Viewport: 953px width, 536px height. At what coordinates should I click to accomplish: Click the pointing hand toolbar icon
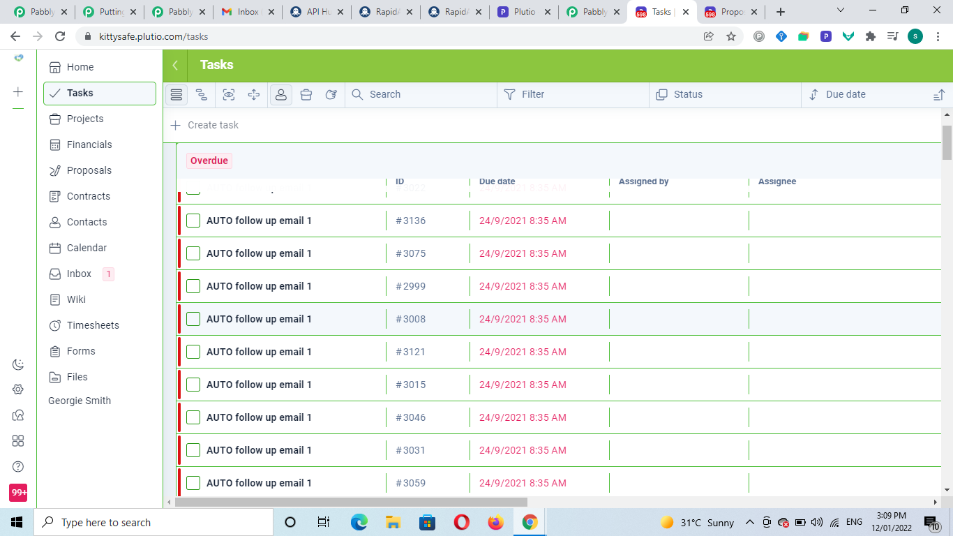[331, 94]
